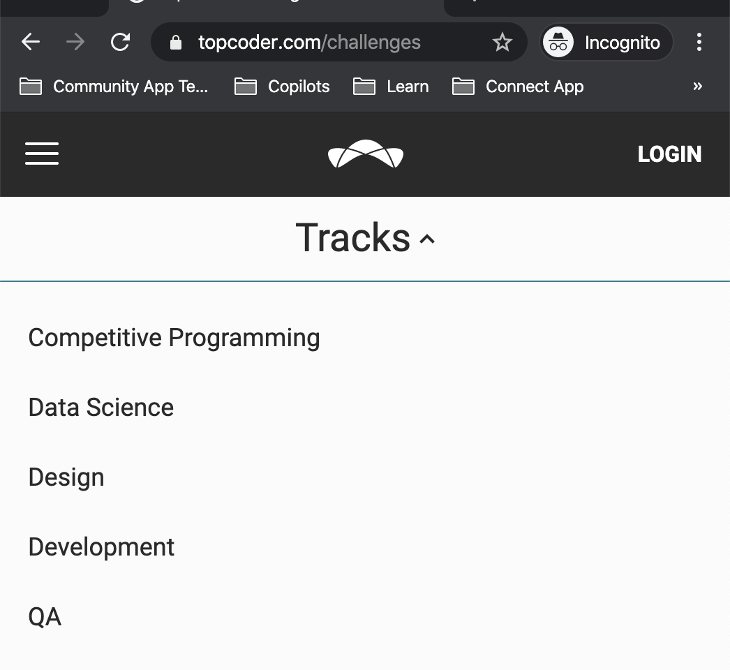Open the Chrome three-dot menu
Image resolution: width=730 pixels, height=670 pixels.
point(699,42)
